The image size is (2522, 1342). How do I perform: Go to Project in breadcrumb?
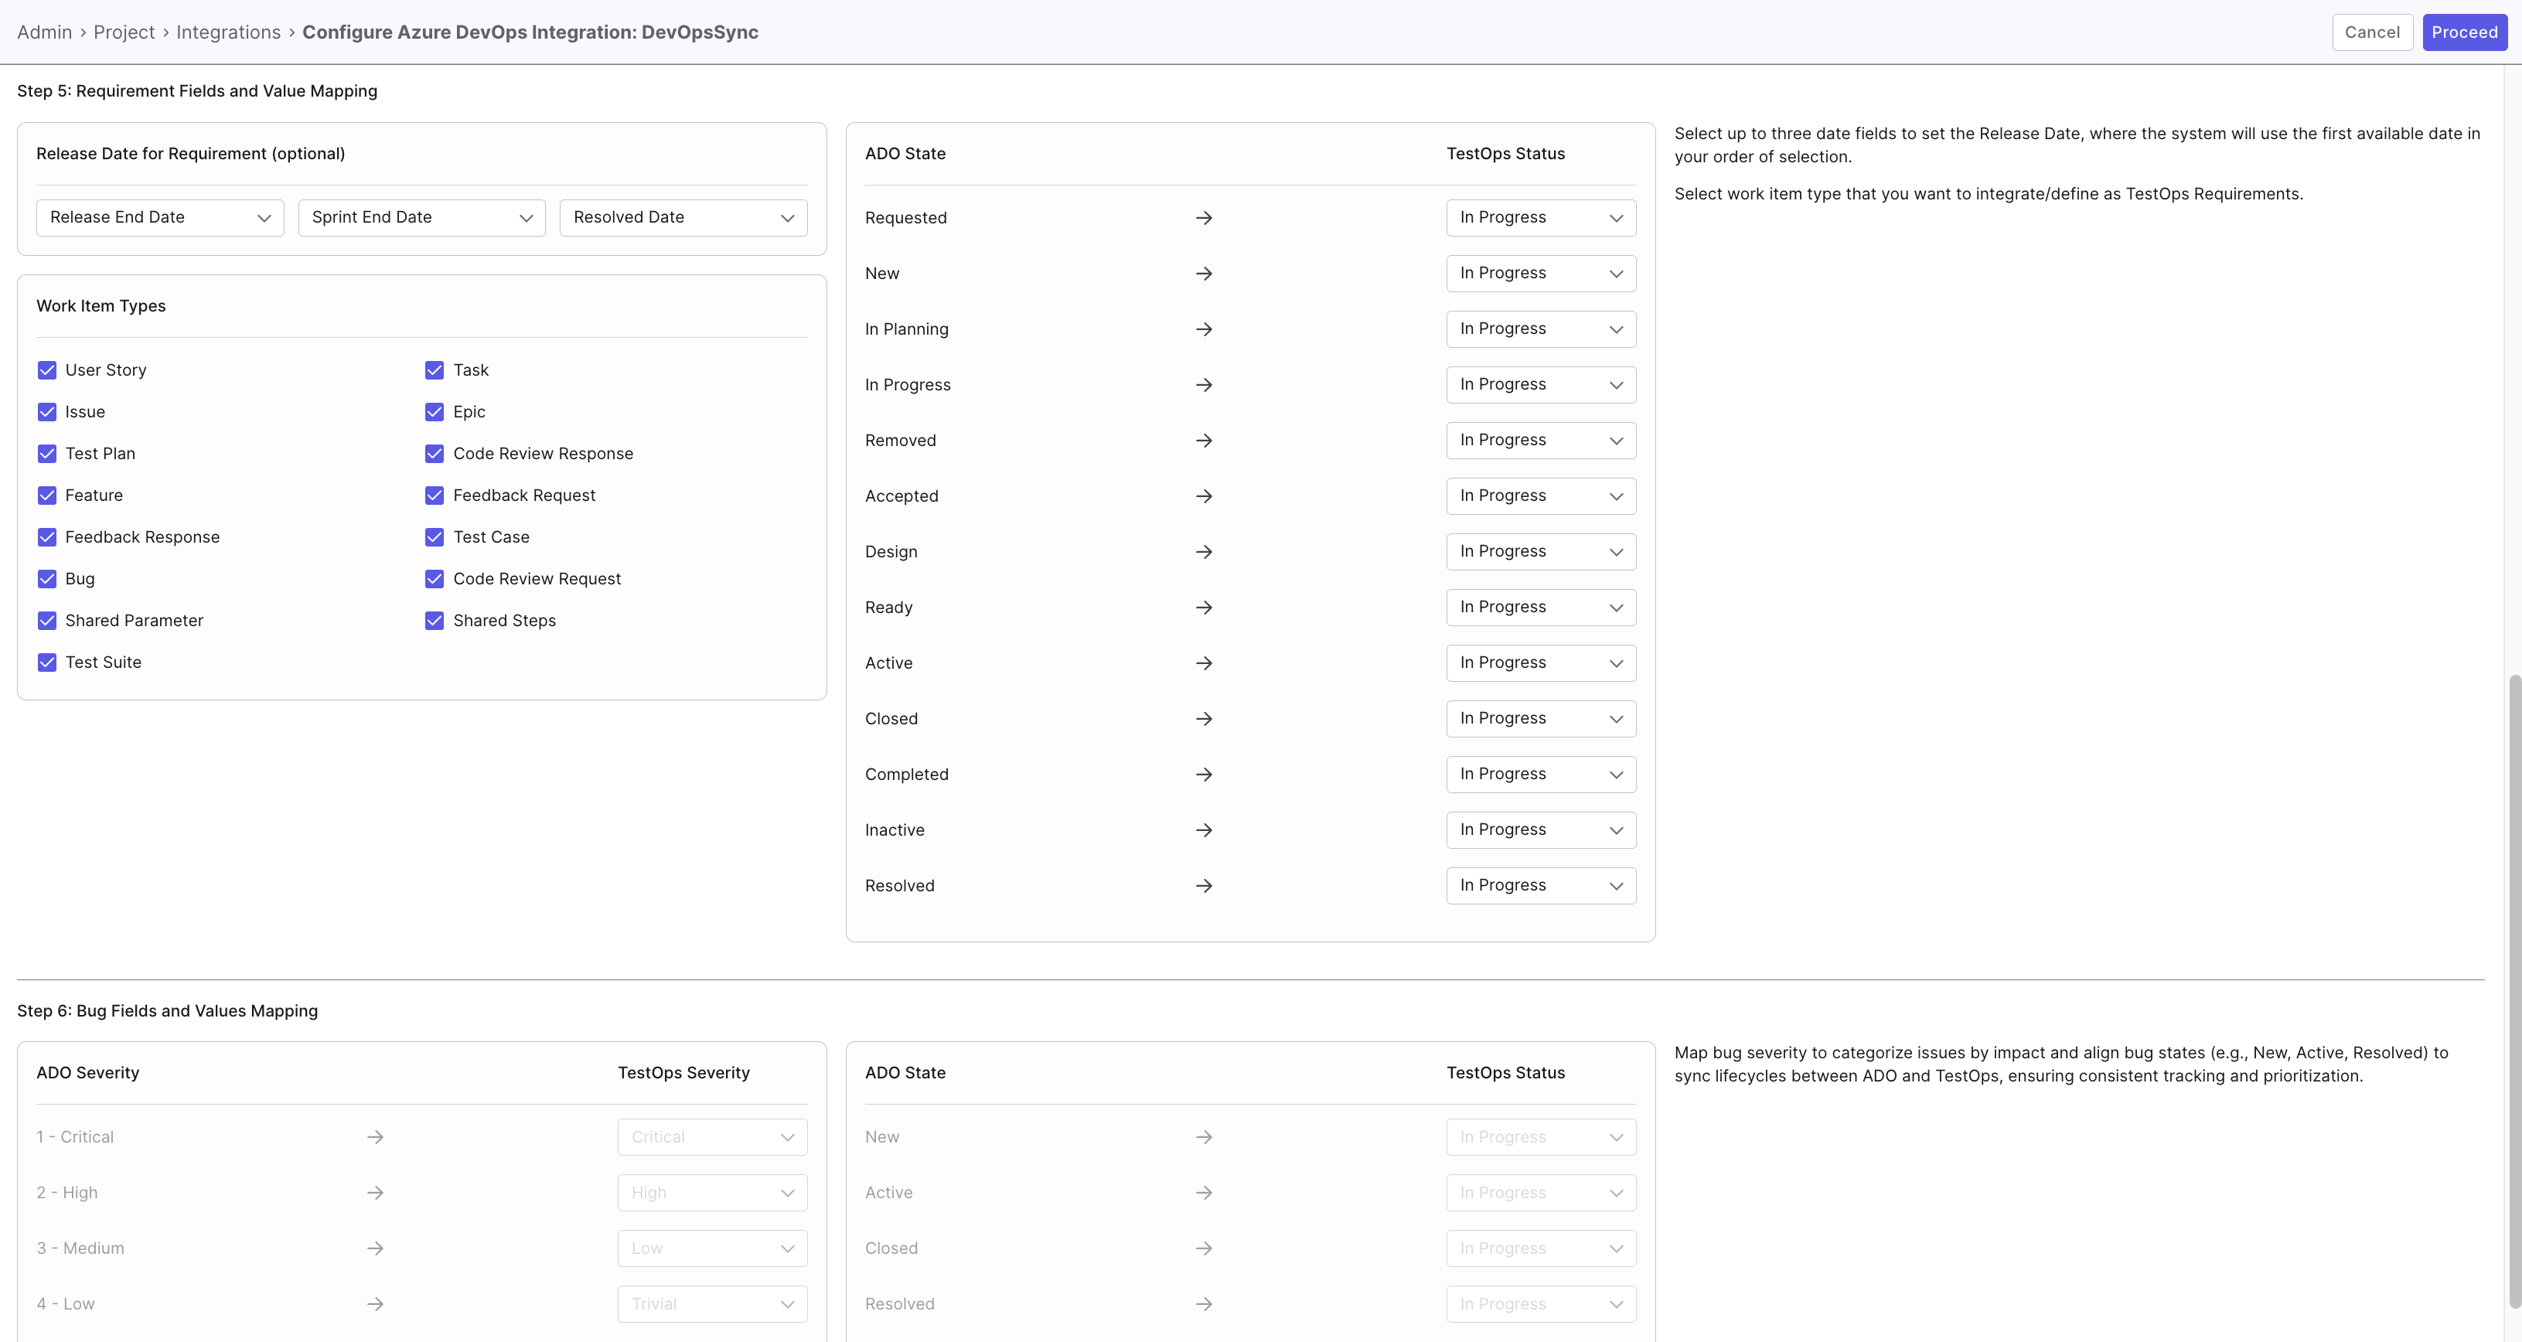coord(124,32)
